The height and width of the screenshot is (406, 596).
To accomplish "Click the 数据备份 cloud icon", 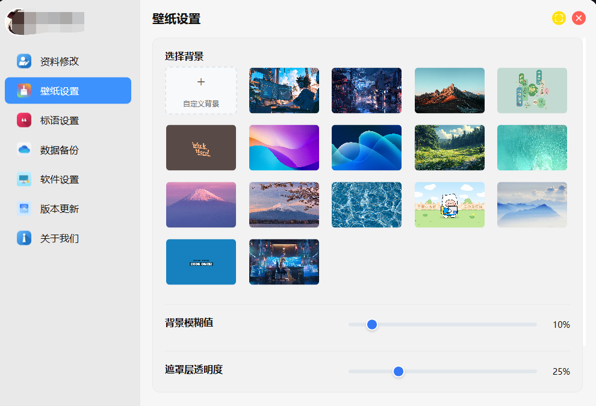I will 24,150.
